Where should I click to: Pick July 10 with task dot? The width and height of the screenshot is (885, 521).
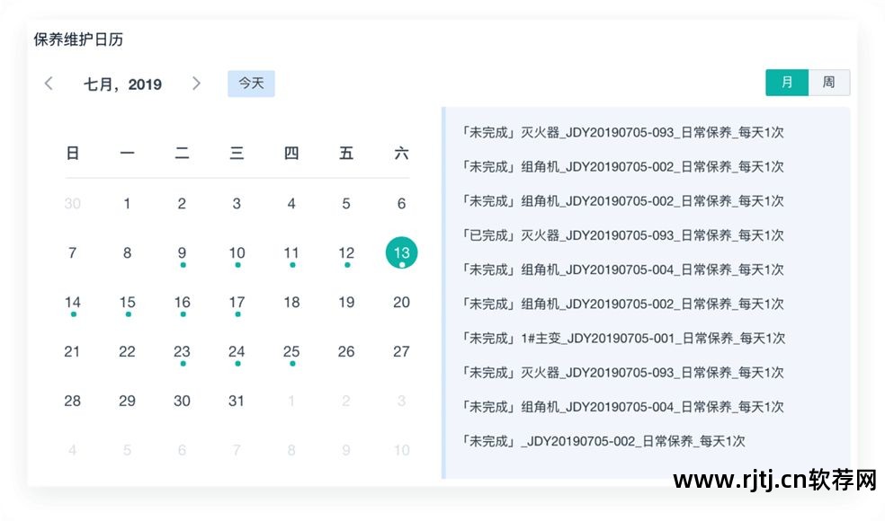coord(237,252)
